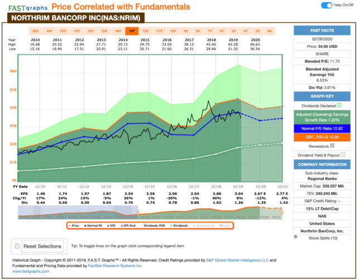Click the GRAPH KEY panel header

[322, 96]
